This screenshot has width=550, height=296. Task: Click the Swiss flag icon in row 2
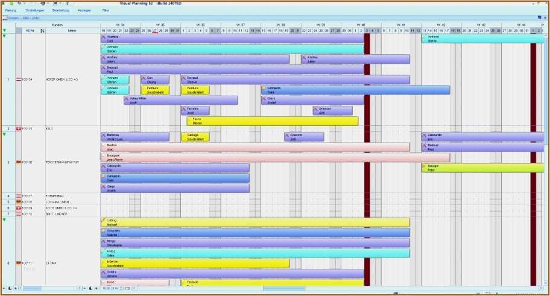point(19,129)
